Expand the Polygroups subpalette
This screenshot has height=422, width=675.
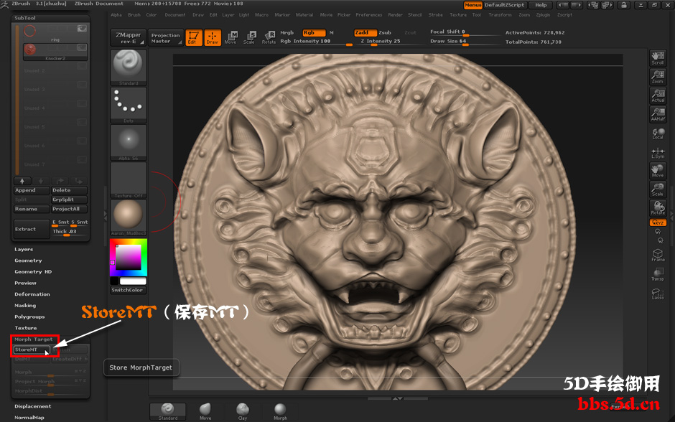29,316
